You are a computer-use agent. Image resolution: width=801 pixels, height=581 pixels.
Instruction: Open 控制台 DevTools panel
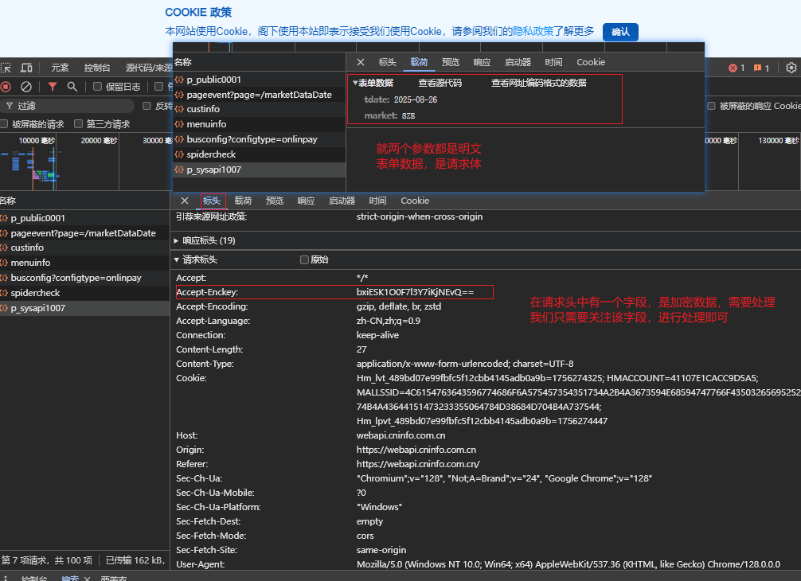tap(97, 68)
